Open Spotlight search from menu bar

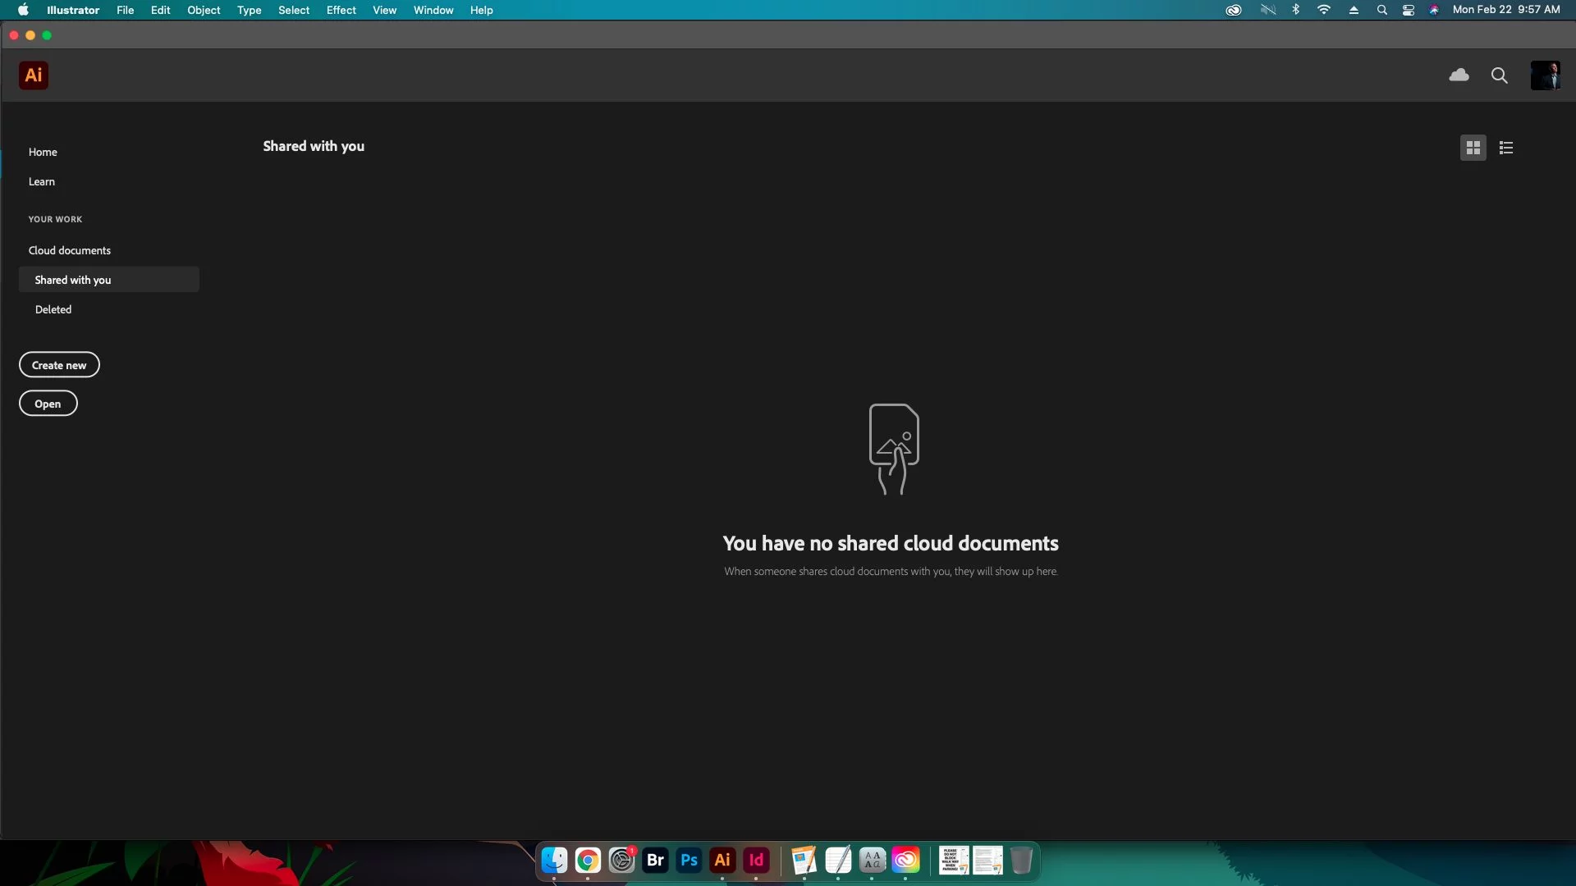(x=1381, y=10)
